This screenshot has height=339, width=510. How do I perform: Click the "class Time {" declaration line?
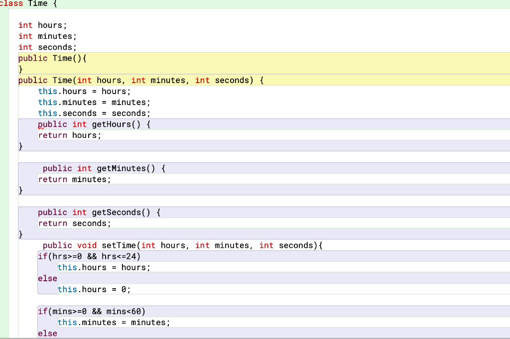point(28,3)
